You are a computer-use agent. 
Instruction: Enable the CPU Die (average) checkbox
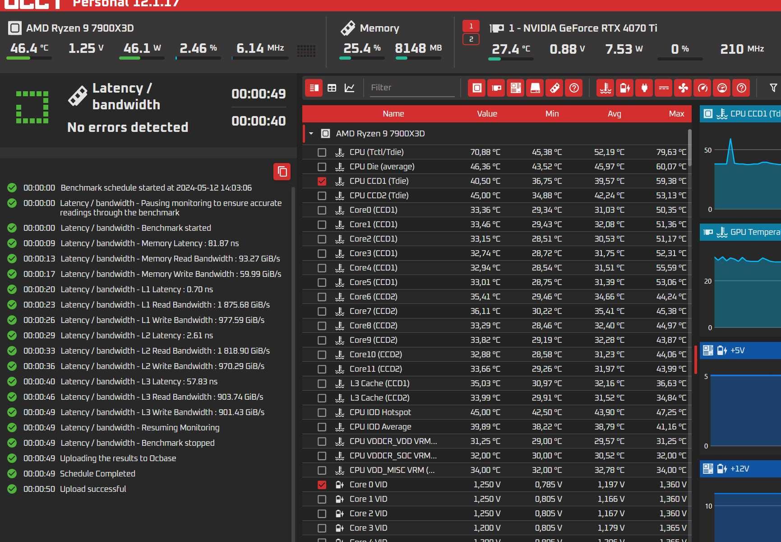pos(322,167)
